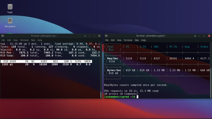Open Edit menu in raspberrypi terminal
Screen dimensions: 212x119
coord(9,40)
